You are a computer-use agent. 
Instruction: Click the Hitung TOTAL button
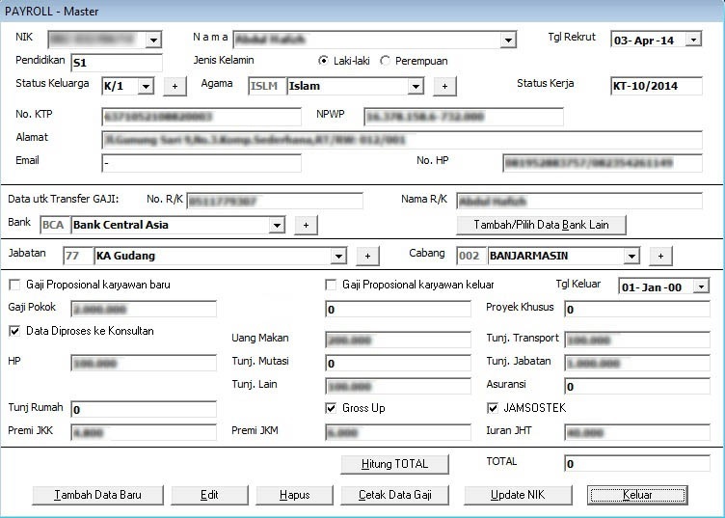point(394,464)
